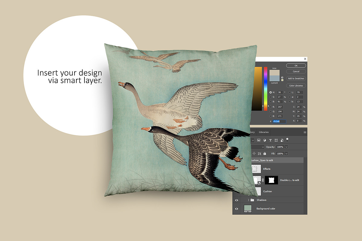Click the blue value field showing 171
Image resolution: width=362 pixels, height=241 pixels.
(x=280, y=116)
